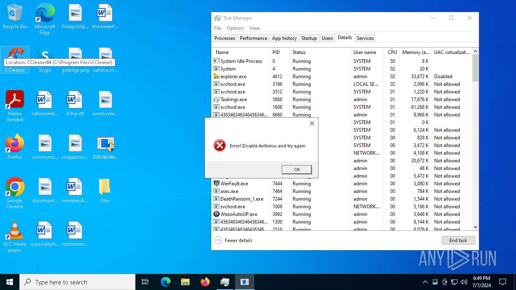Select the WezoAutoUP.exe process row
Viewport: 516px width, 290px height.
click(342, 214)
